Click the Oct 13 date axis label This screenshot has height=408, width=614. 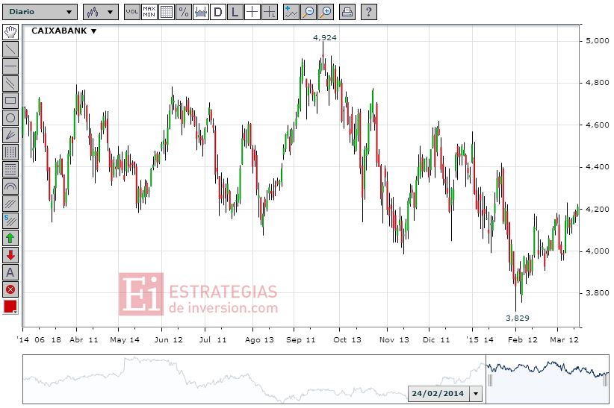tap(347, 339)
